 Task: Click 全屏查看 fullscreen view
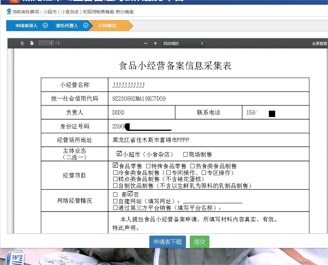click(x=319, y=44)
